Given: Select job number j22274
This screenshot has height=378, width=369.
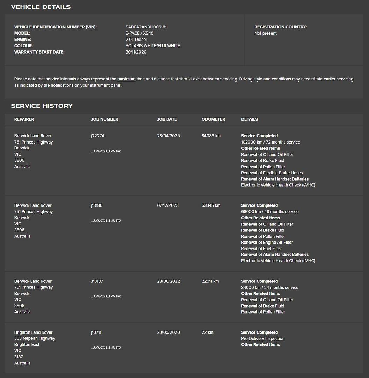Looking at the screenshot, I should [x=97, y=136].
